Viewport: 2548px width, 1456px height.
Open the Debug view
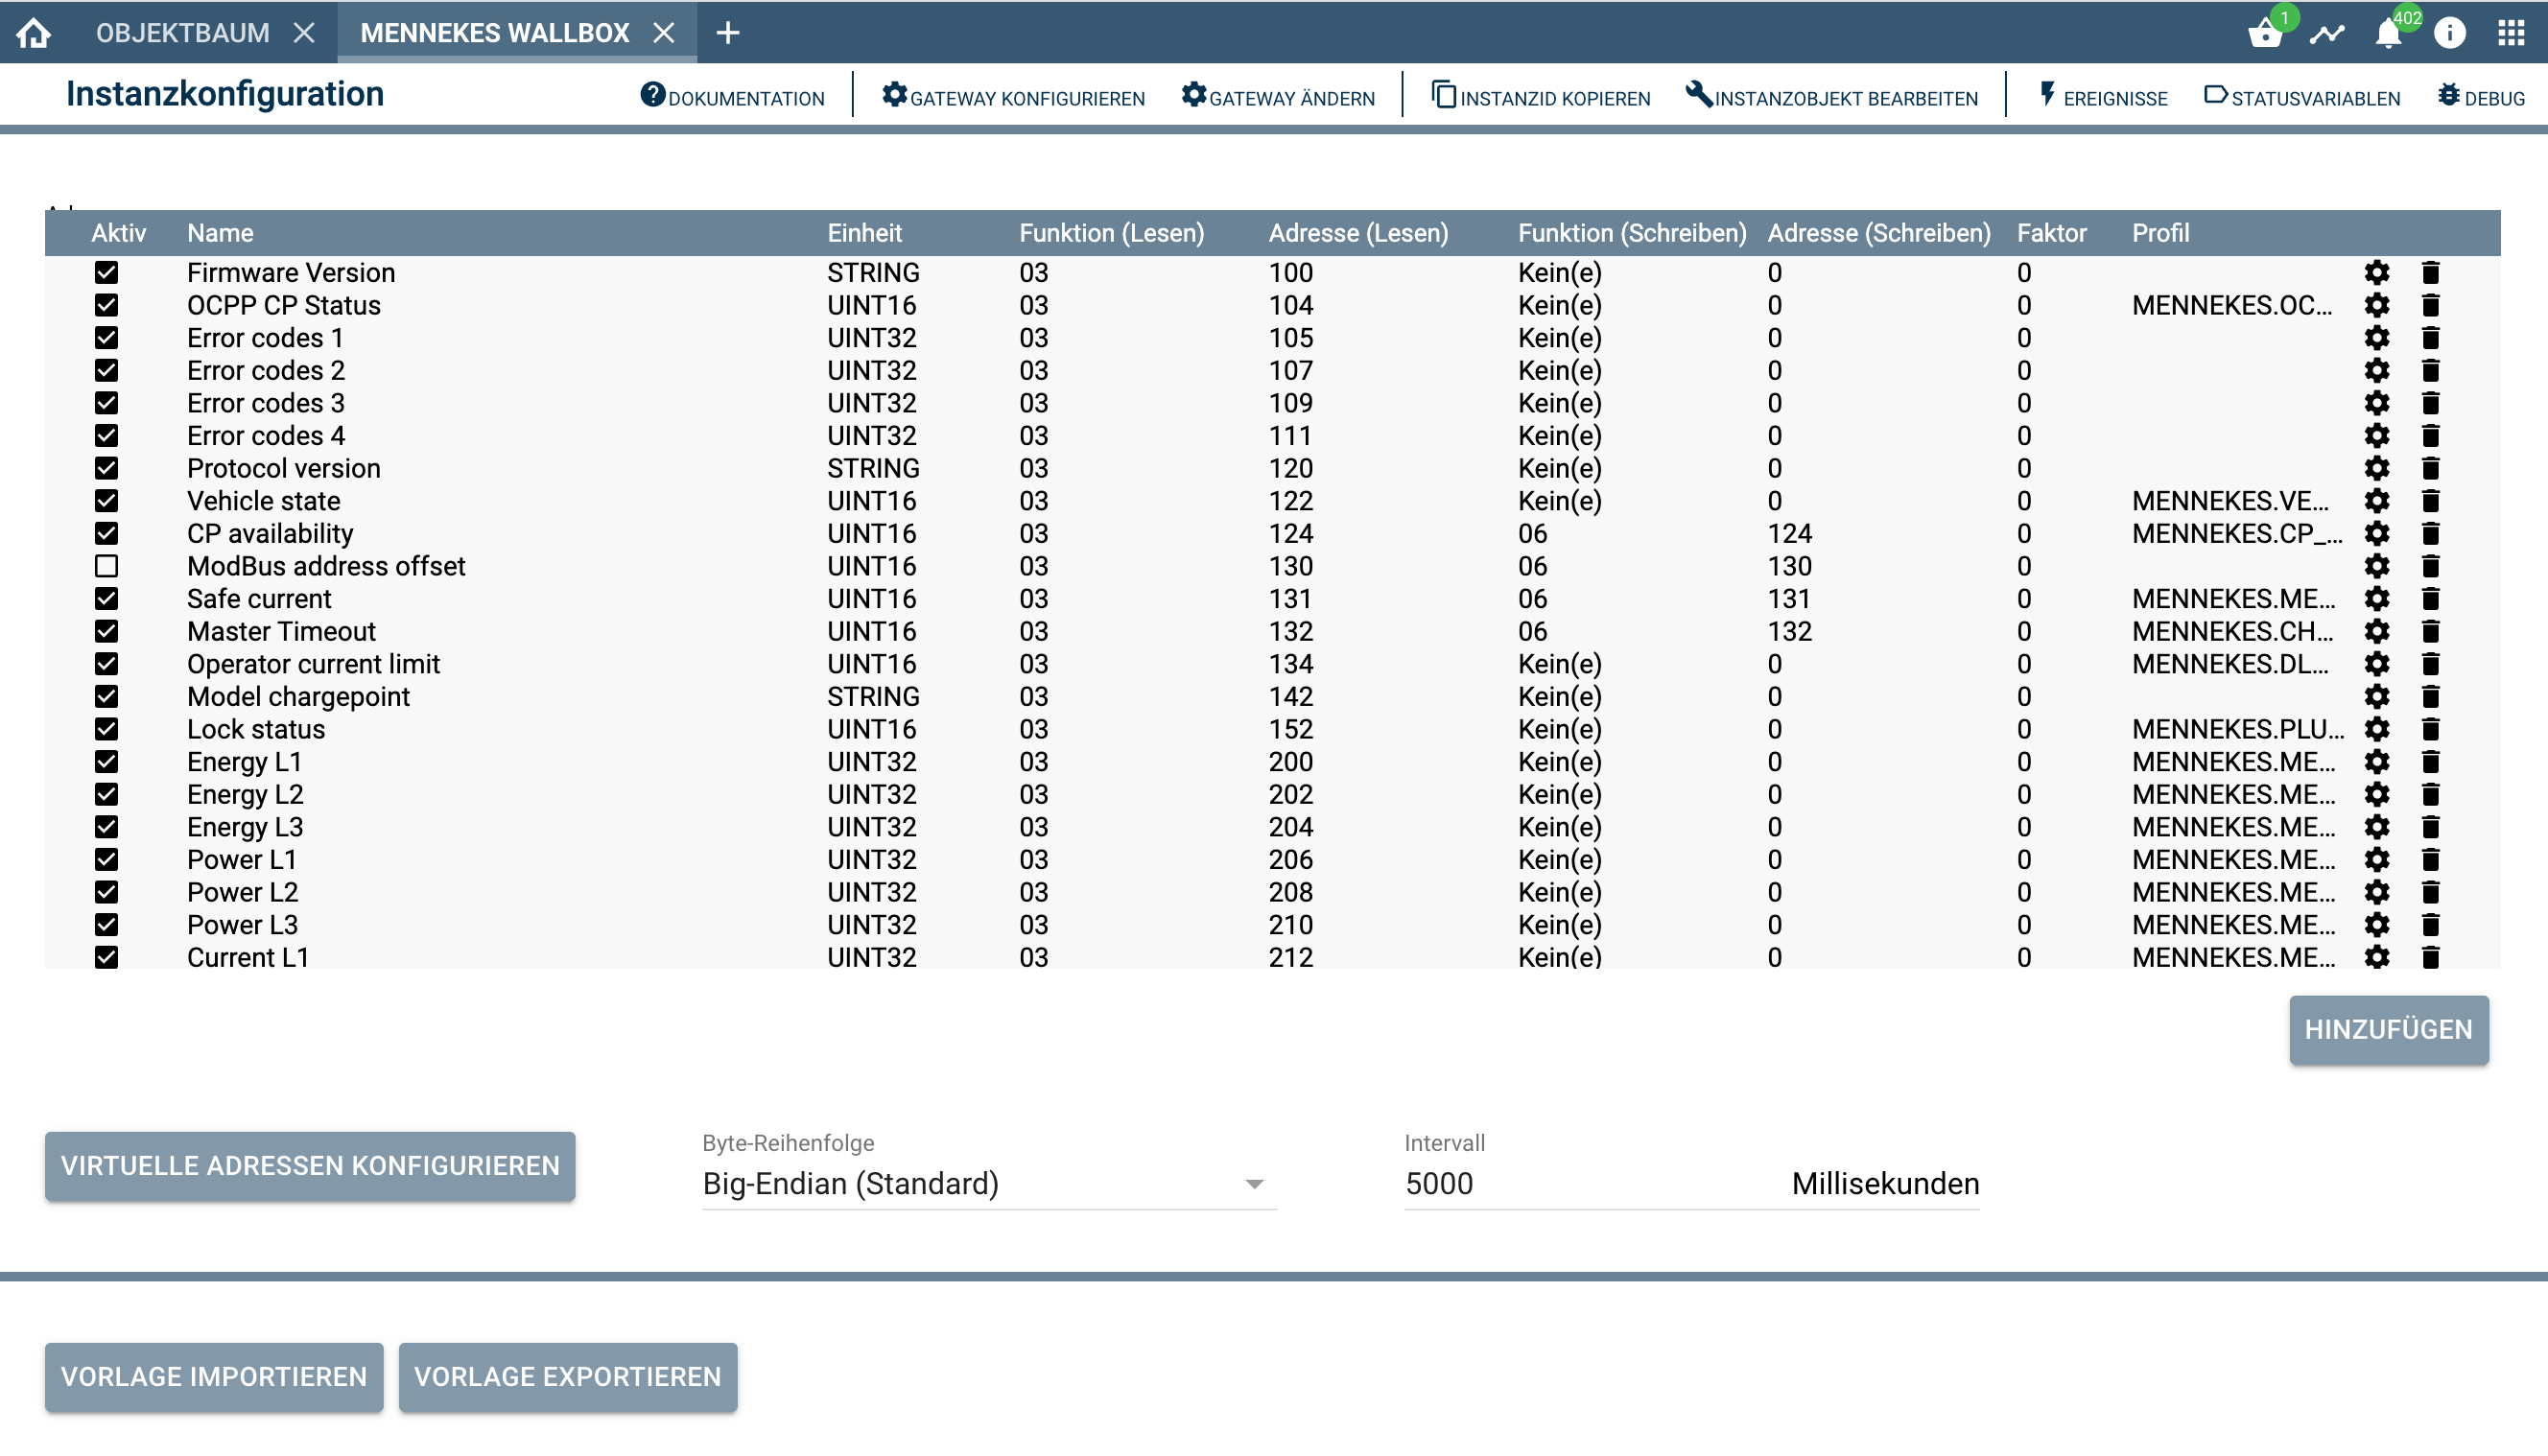(2481, 97)
